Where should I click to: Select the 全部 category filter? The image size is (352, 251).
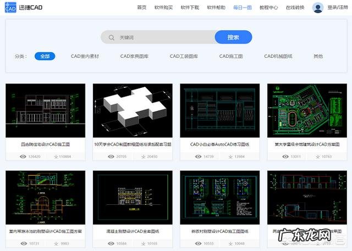coord(45,56)
